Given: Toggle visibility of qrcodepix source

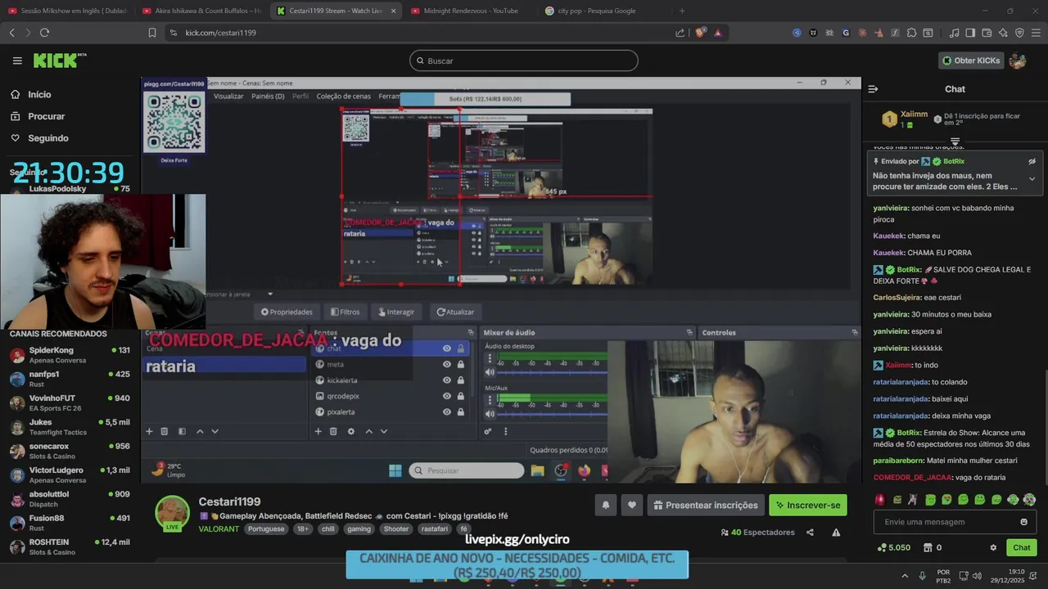Looking at the screenshot, I should coord(447,396).
